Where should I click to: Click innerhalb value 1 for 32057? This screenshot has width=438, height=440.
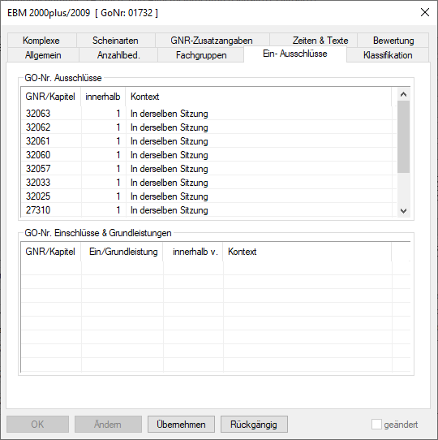[118, 169]
